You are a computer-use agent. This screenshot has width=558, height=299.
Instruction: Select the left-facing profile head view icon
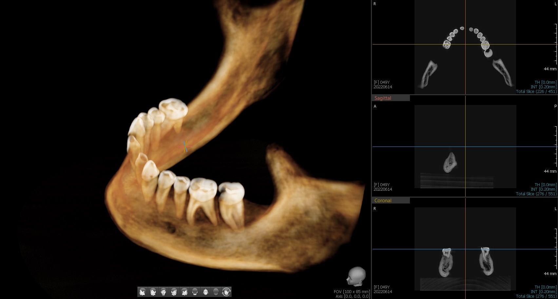(x=142, y=292)
